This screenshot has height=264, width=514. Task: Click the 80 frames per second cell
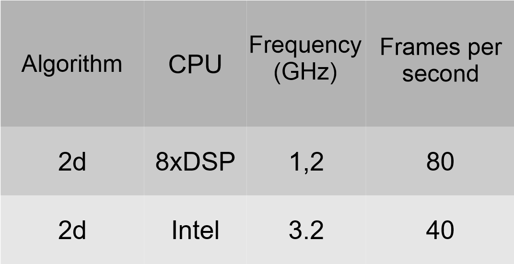tap(440, 161)
